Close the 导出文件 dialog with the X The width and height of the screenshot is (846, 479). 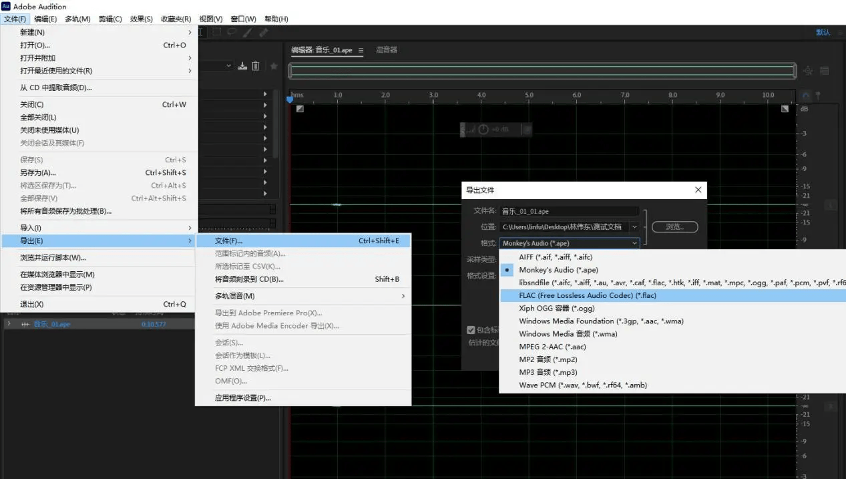click(698, 190)
